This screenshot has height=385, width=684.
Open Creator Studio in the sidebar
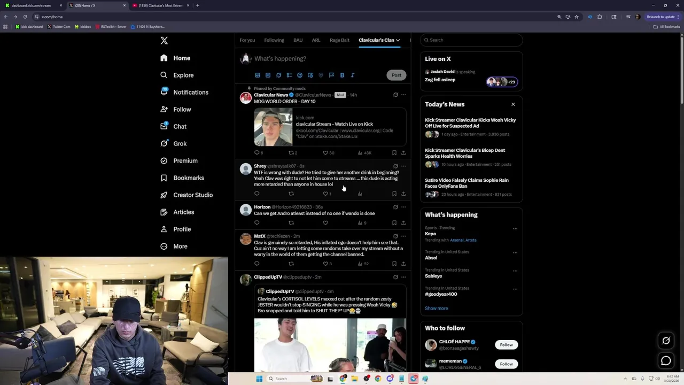(x=186, y=195)
